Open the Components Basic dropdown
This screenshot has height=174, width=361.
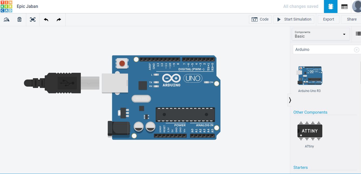pos(321,34)
